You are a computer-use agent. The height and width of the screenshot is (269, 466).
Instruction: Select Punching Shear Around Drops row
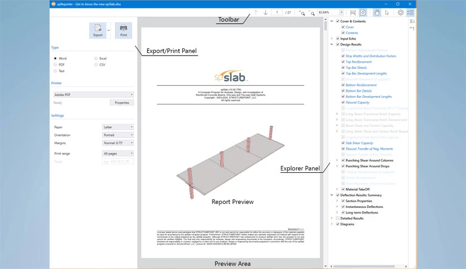click(367, 166)
